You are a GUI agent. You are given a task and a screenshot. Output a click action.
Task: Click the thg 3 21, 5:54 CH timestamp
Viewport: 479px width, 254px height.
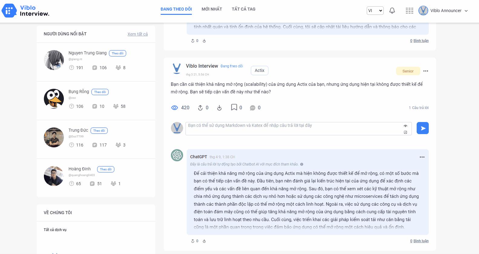197,74
